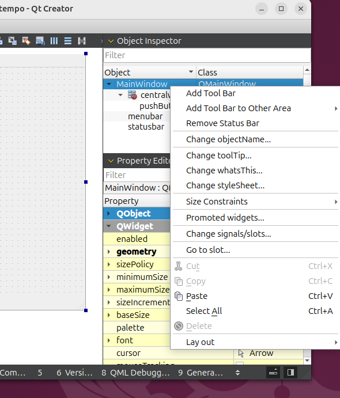Switch to Edit Tab Order mode
Viewport: 340px width, 398px height.
click(x=40, y=41)
